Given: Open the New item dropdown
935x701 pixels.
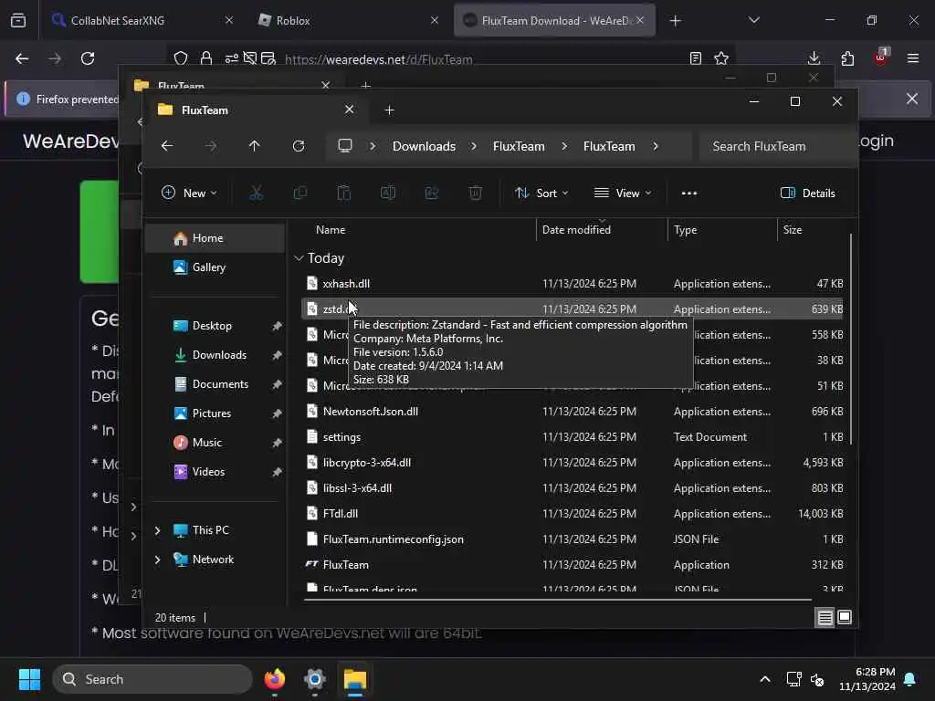Looking at the screenshot, I should coord(189,194).
